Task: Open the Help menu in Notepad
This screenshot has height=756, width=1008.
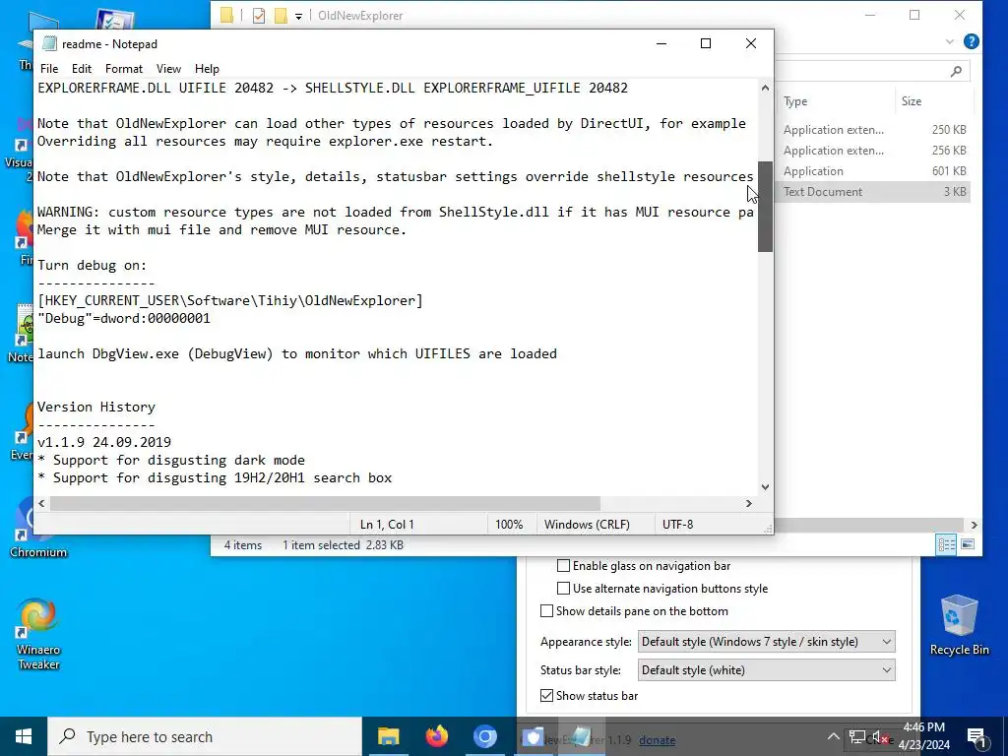Action: click(207, 69)
